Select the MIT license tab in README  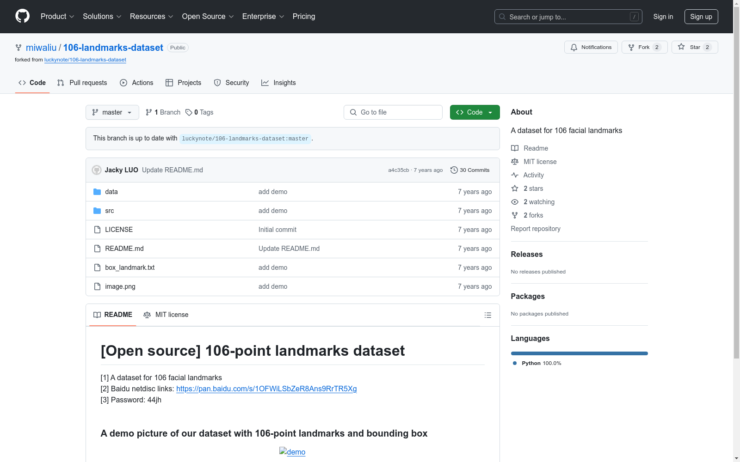[166, 315]
